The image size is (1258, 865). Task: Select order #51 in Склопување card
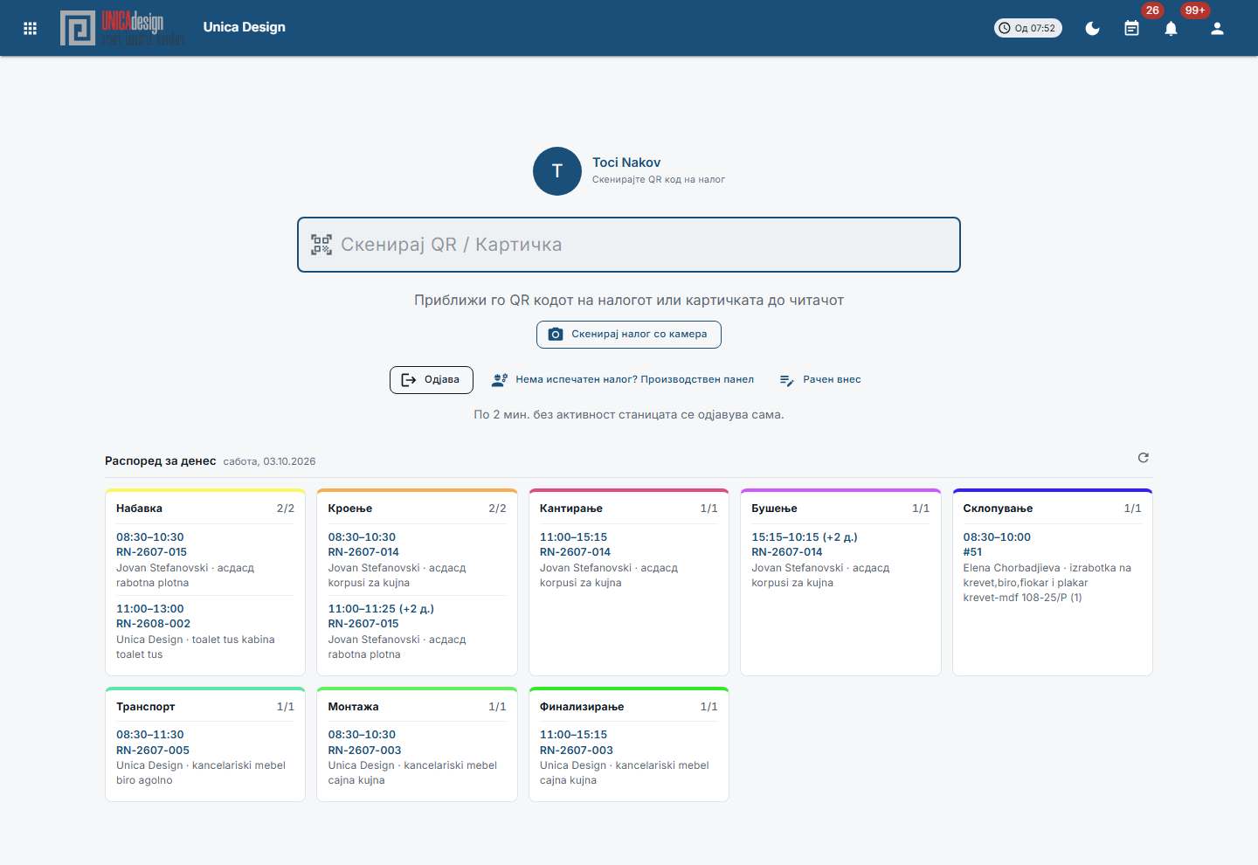972,552
